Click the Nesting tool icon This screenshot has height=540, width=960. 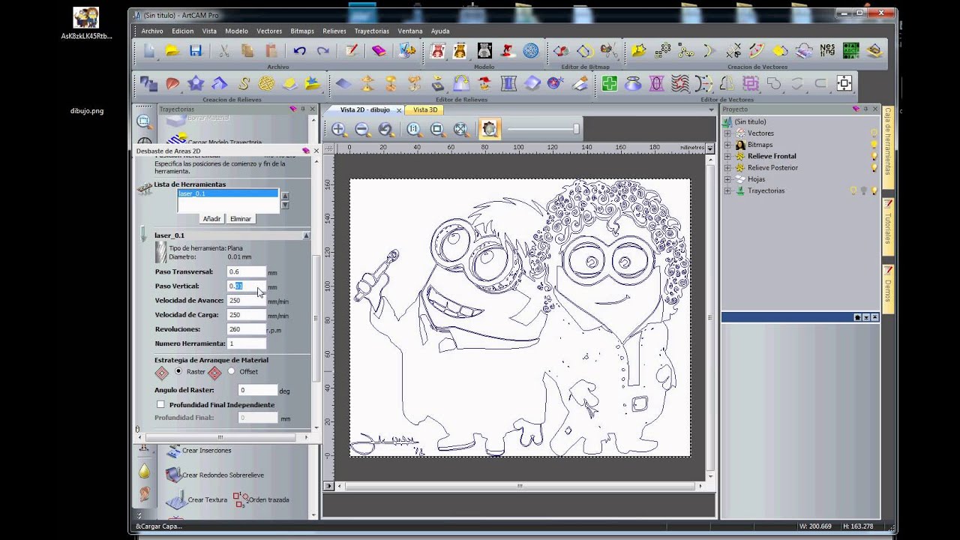pos(827,51)
